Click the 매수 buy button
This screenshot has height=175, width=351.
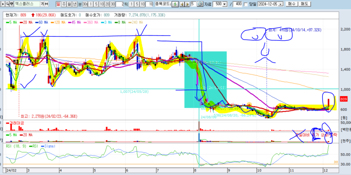[x=292, y=4]
